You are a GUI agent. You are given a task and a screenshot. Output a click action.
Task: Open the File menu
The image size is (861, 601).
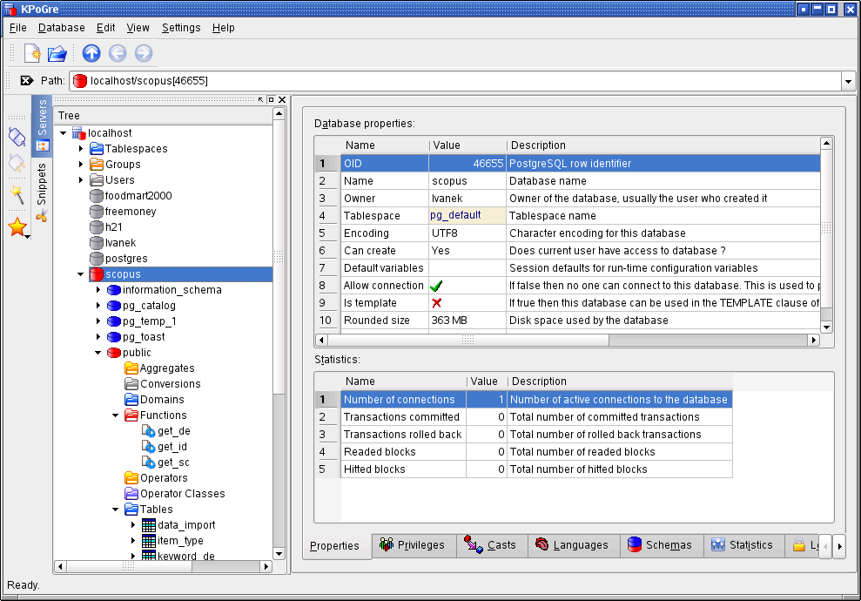[18, 28]
